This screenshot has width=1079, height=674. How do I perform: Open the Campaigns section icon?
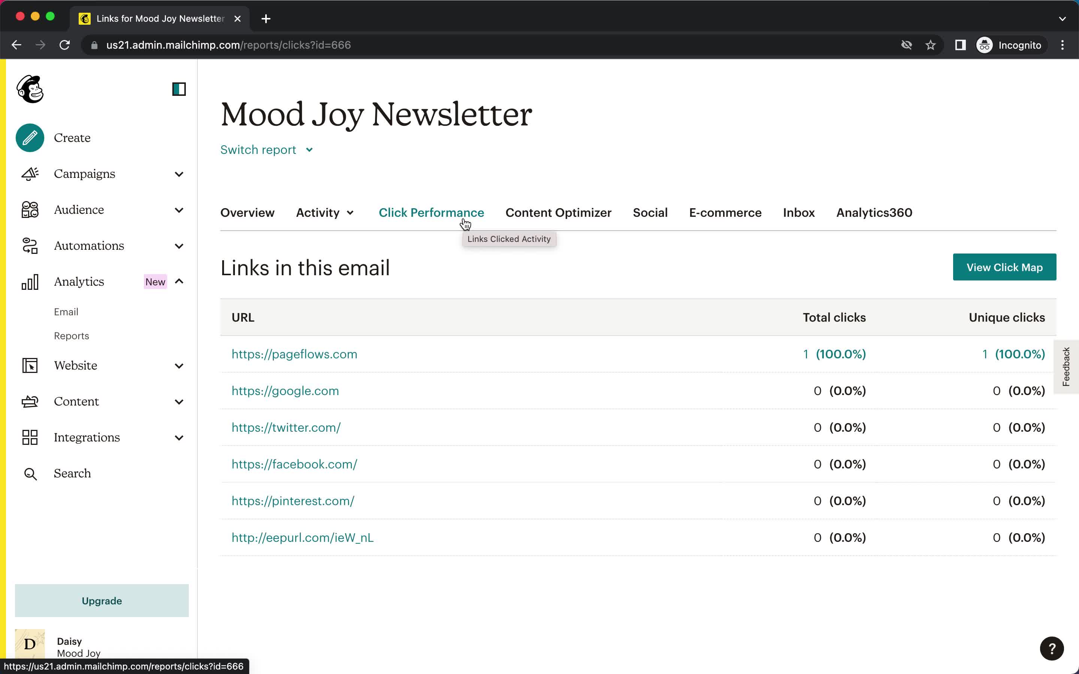pyautogui.click(x=30, y=173)
